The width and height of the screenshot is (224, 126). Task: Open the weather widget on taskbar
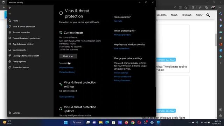pos(7,122)
